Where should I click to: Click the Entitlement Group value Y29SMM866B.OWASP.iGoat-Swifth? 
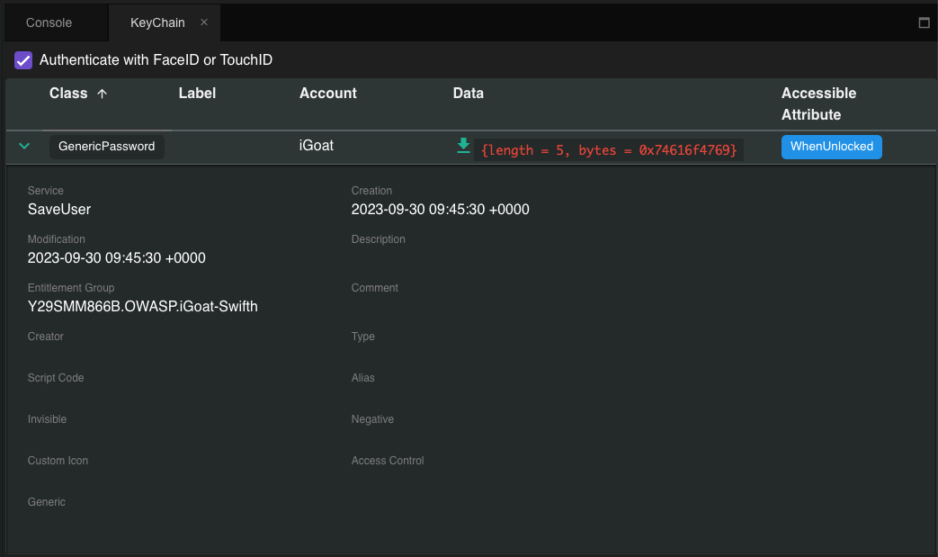(143, 307)
